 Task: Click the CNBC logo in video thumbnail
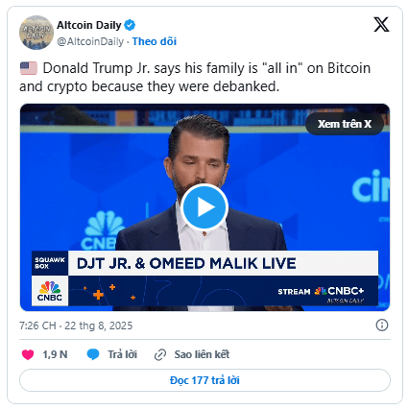tap(50, 291)
